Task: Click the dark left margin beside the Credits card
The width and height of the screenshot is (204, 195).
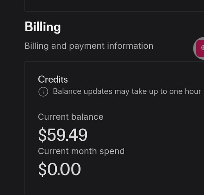Action: 12,128
